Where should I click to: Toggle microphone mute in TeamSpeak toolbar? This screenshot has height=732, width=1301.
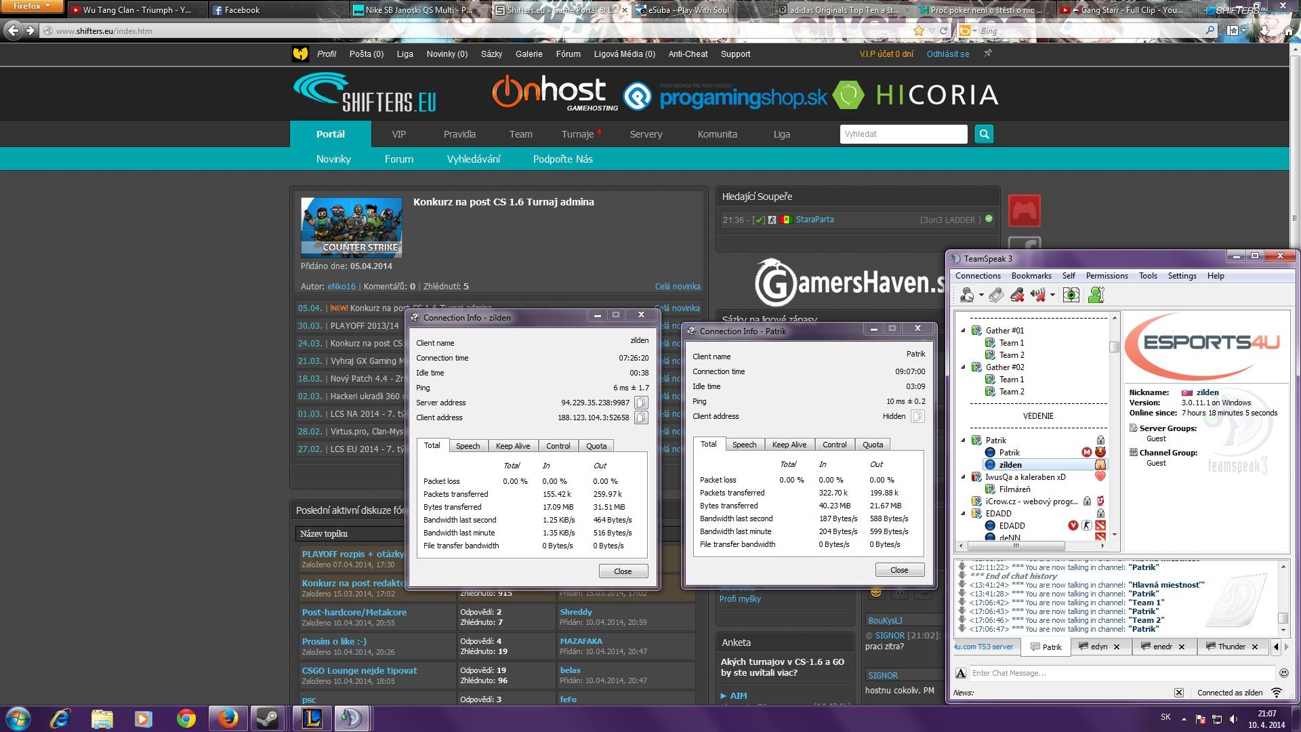click(1017, 295)
